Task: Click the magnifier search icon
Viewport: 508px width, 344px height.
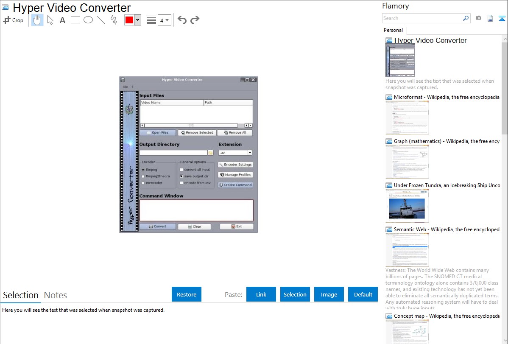Action: 466,18
